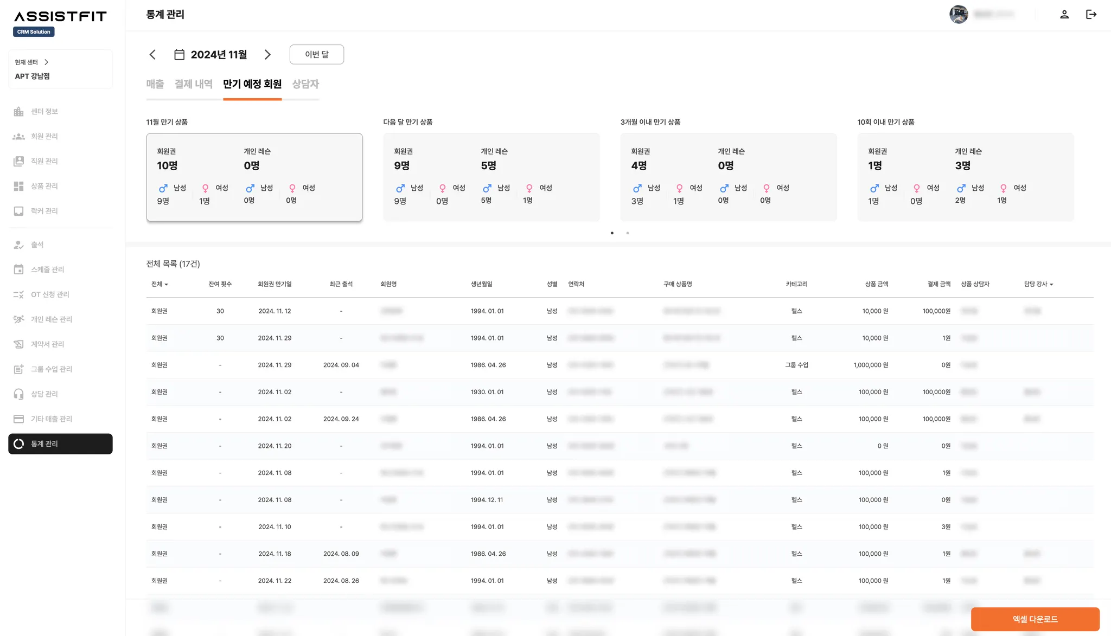Expand 현재 센터 selector chevron
1111x636 pixels.
(47, 62)
